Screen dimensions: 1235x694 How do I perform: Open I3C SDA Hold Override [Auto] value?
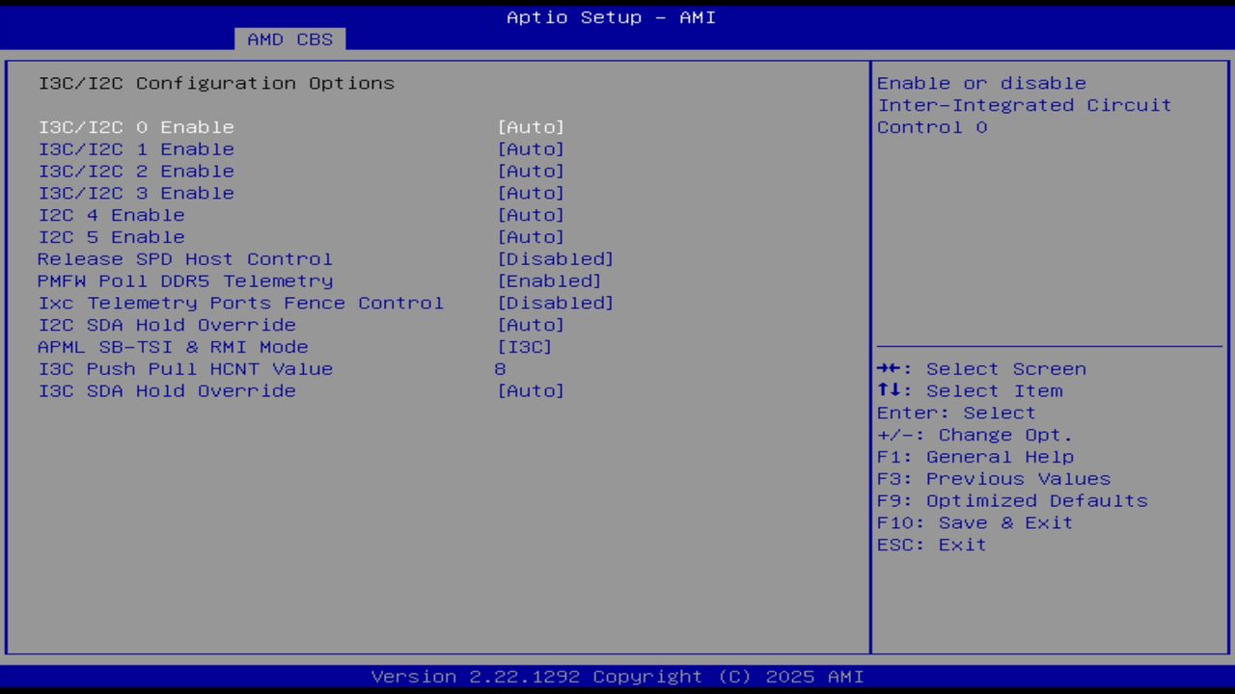(531, 391)
